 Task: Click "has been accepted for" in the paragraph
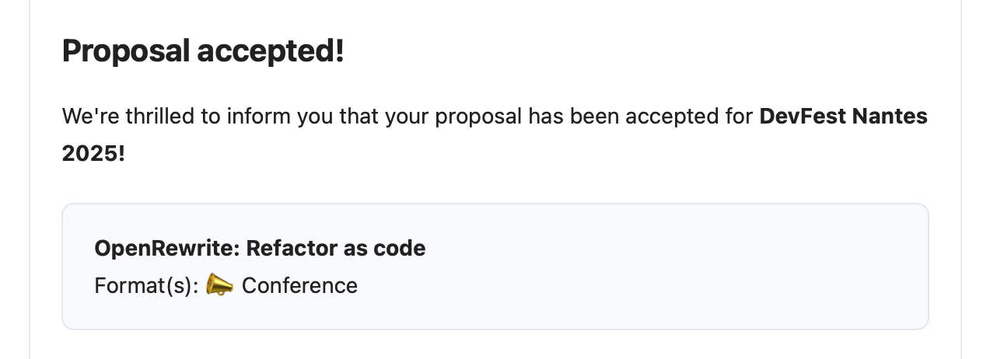click(641, 117)
